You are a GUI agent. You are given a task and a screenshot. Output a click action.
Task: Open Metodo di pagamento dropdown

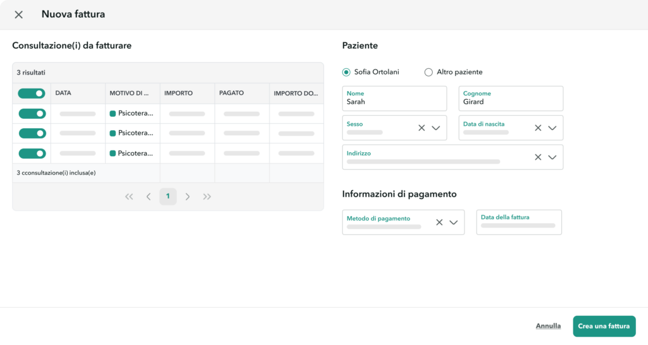coord(453,222)
